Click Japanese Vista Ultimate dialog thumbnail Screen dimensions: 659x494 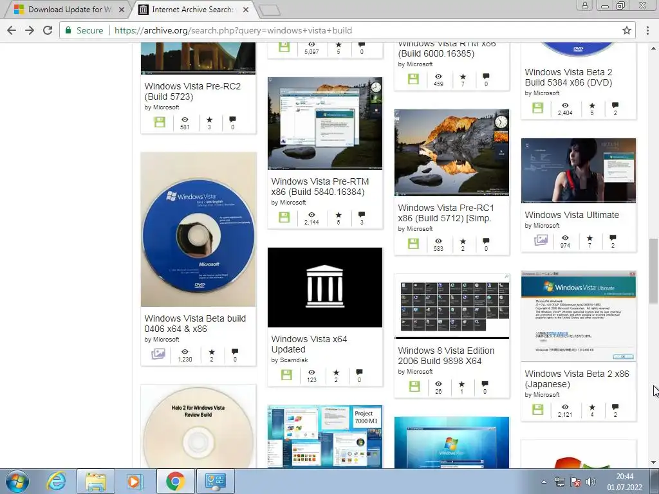(579, 316)
